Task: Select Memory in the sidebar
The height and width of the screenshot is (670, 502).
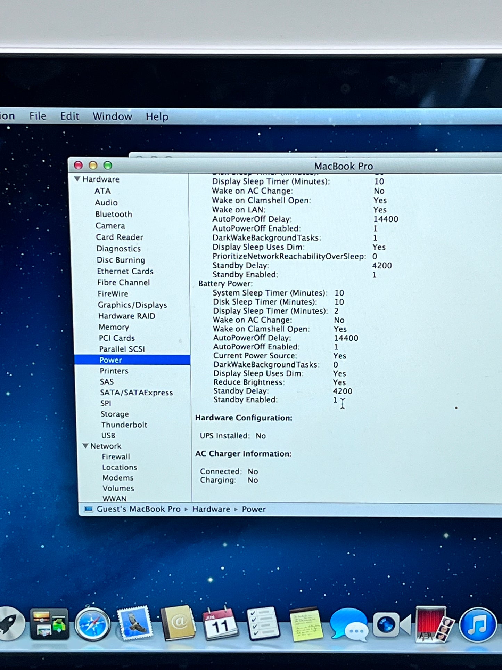Action: point(114,327)
